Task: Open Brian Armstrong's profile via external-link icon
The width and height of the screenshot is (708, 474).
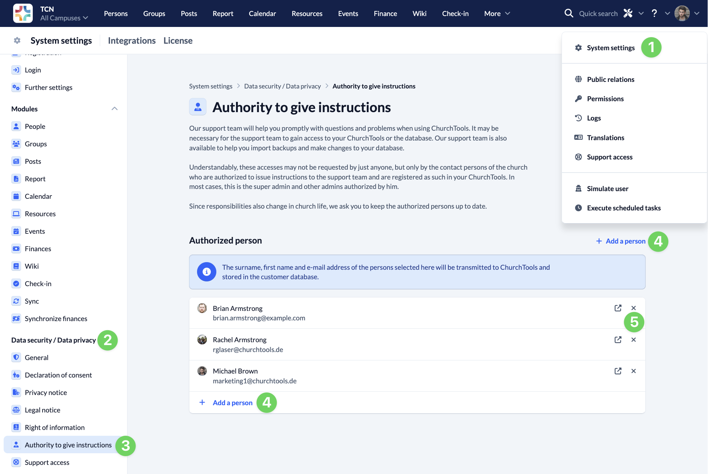Action: pyautogui.click(x=618, y=308)
